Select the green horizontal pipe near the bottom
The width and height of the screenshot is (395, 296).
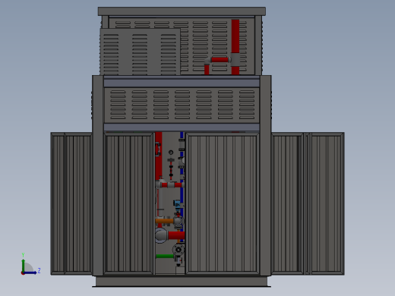tap(165, 256)
